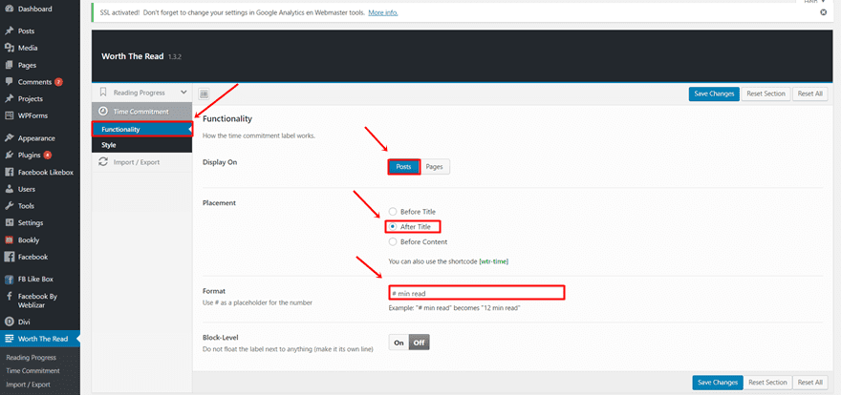Click the top Save Changes button
Image resolution: width=841 pixels, height=395 pixels.
[714, 94]
